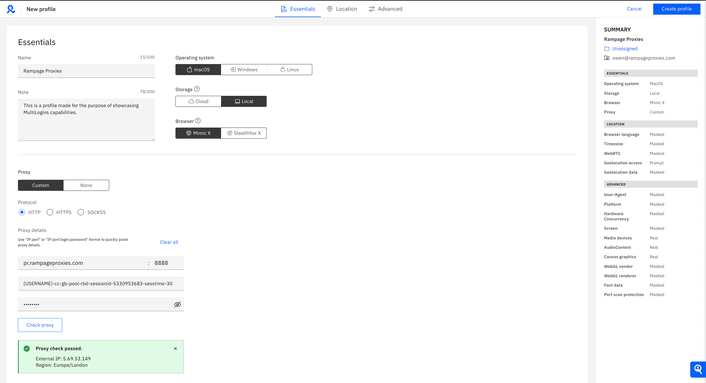Screen dimensions: 706x383
Task: Switch to the Advanced tab
Action: (x=385, y=9)
